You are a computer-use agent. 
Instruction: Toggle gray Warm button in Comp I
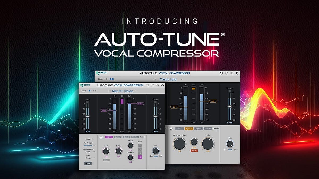pos(106,160)
